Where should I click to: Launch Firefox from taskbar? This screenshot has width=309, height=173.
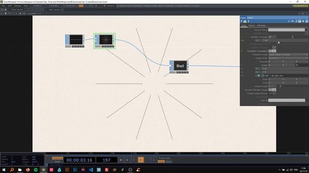(x=28, y=170)
